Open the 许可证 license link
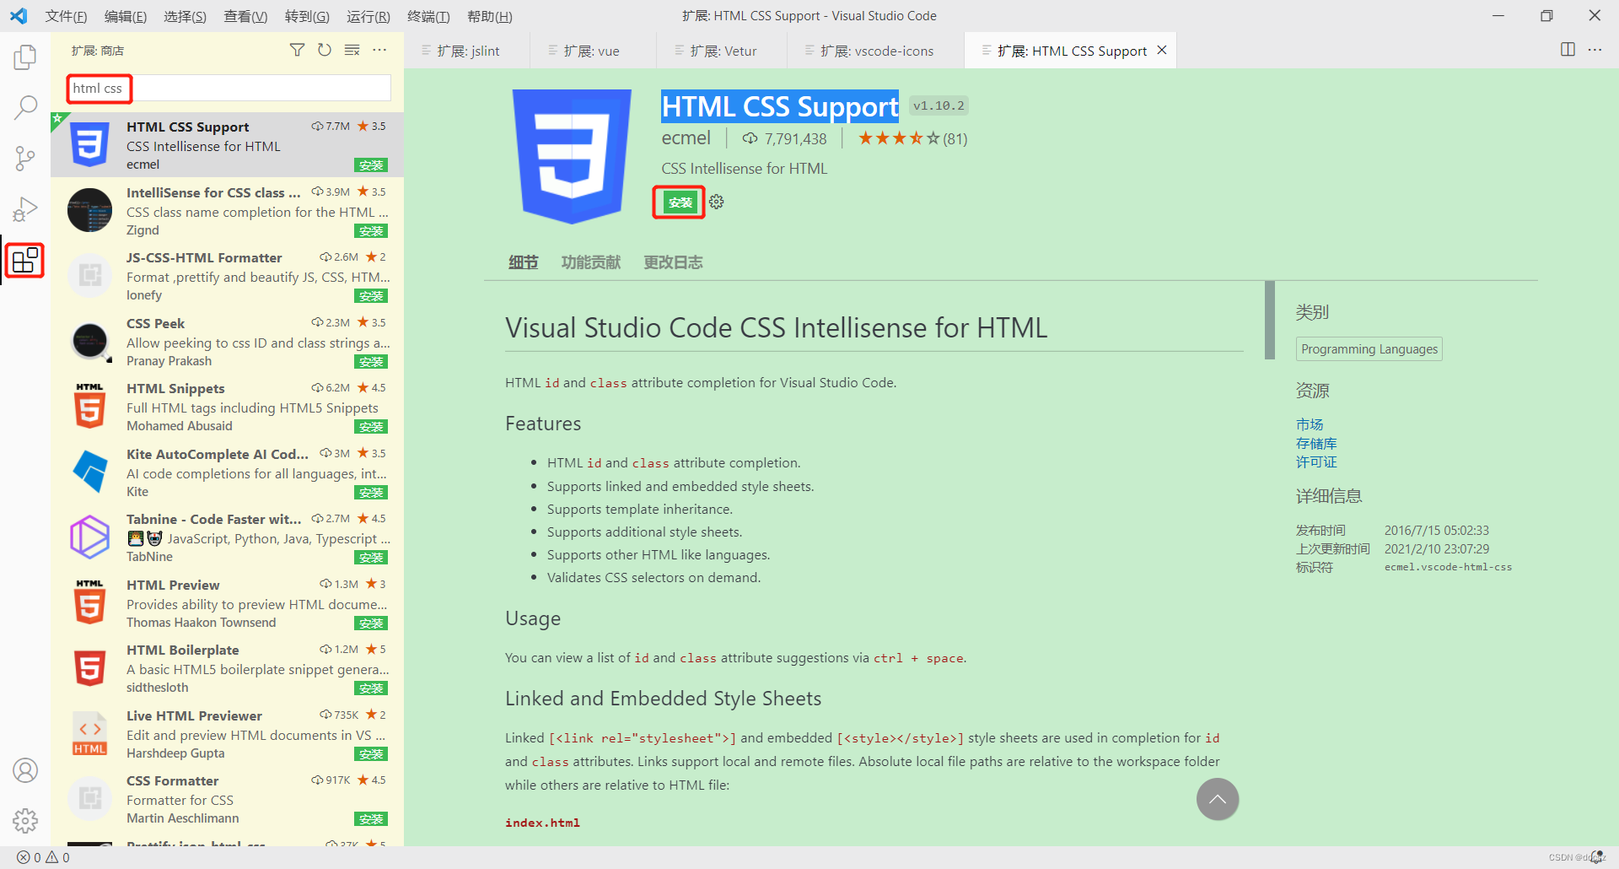This screenshot has height=869, width=1619. [x=1316, y=462]
